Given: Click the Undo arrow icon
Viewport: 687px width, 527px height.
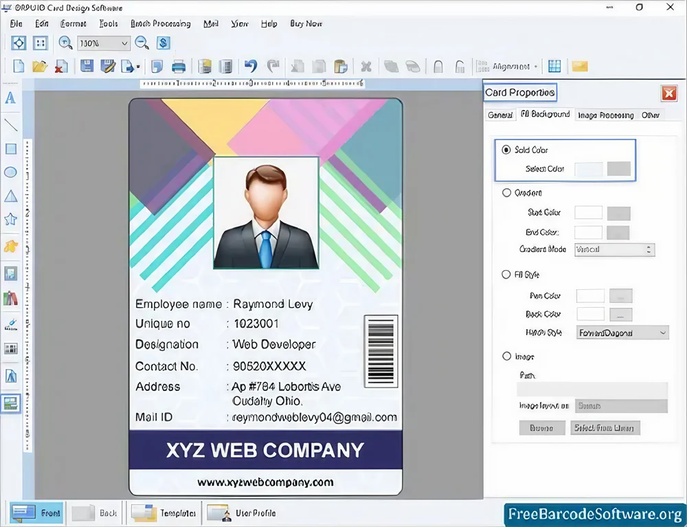Looking at the screenshot, I should pyautogui.click(x=251, y=67).
